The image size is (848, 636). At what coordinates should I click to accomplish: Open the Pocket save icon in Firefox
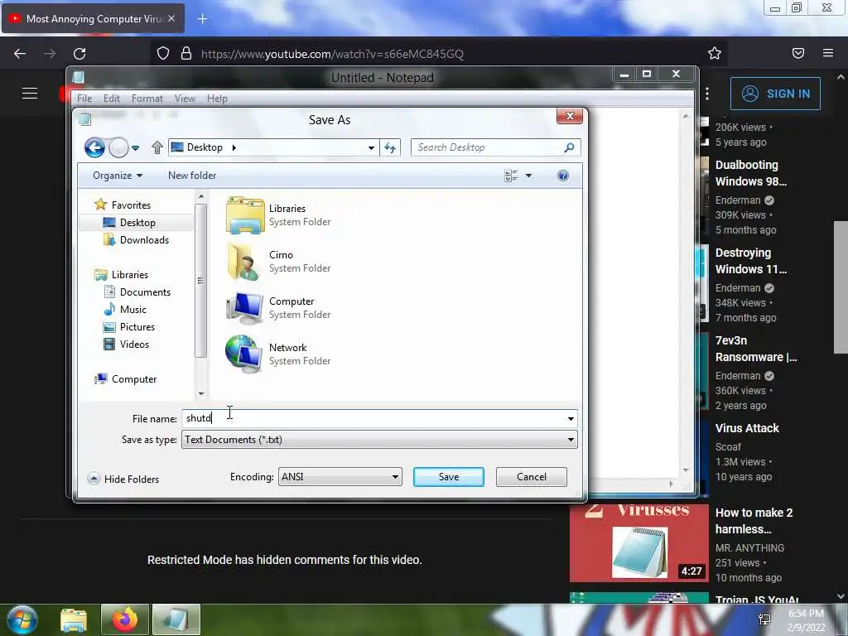[x=798, y=53]
